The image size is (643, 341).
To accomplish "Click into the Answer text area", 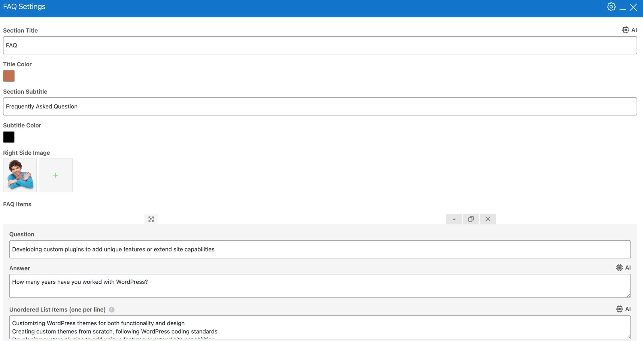I will 319,286.
